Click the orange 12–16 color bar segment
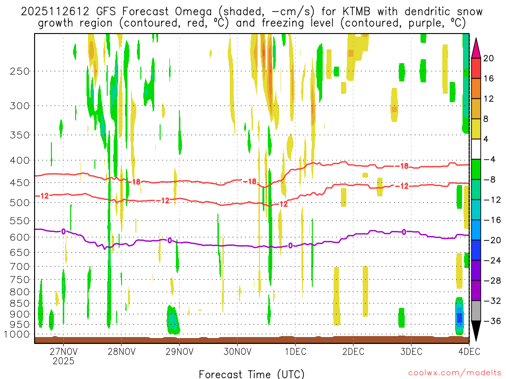Screen dimensions: 506x379 [x=476, y=88]
